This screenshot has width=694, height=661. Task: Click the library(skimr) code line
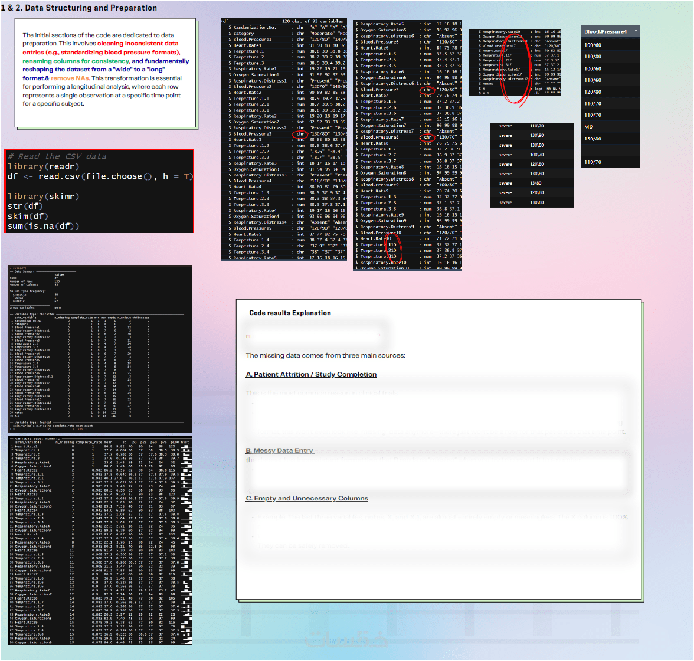[44, 196]
